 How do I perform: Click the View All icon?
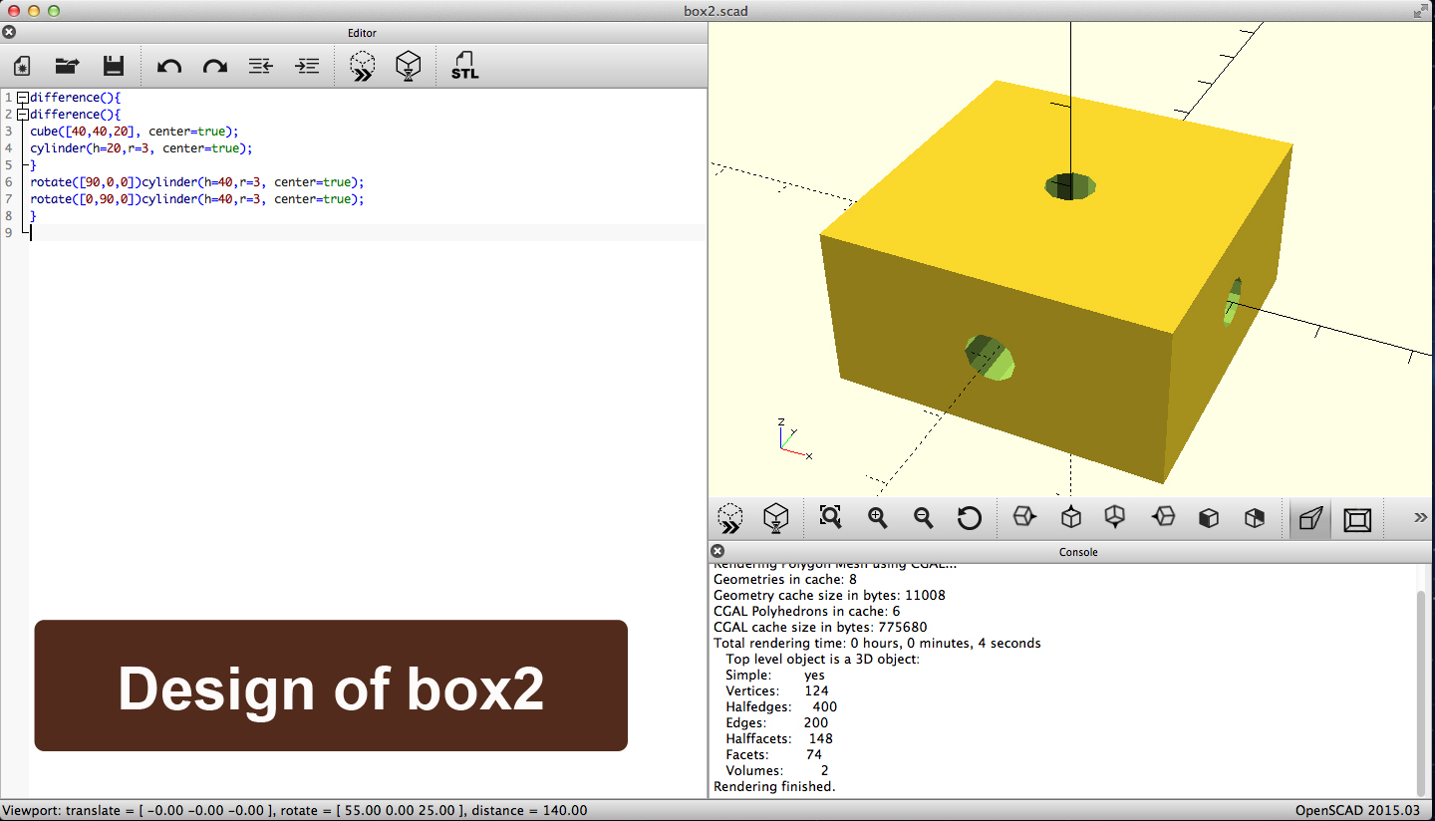pyautogui.click(x=830, y=517)
